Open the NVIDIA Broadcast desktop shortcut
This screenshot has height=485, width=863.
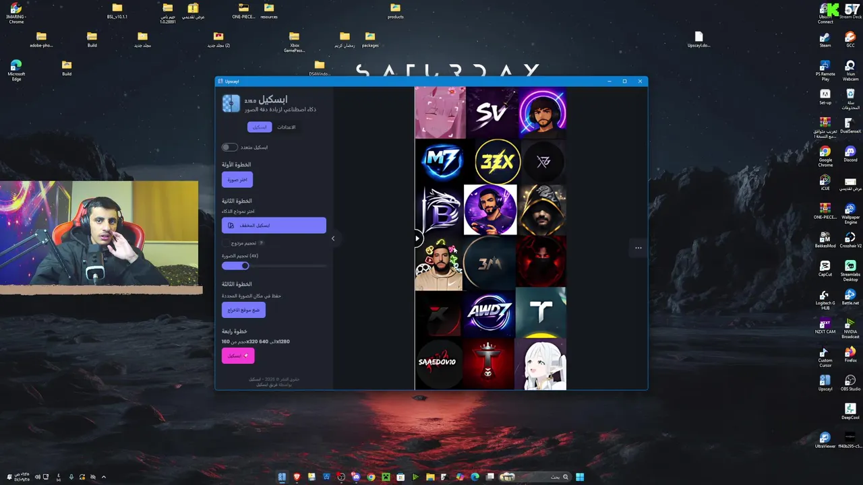tap(850, 328)
